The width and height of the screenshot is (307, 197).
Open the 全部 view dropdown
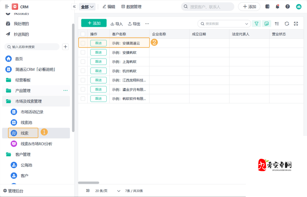pos(87,7)
